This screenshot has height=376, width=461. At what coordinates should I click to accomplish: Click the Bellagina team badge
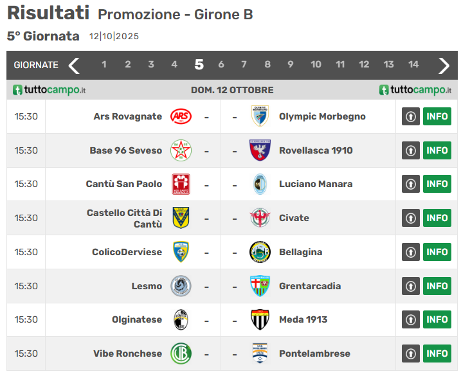[260, 252]
